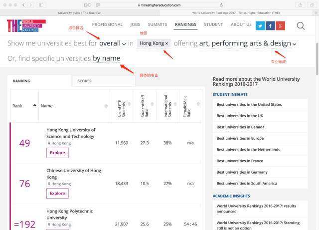Click the Twitter share icon
The width and height of the screenshot is (319, 230).
point(260,26)
